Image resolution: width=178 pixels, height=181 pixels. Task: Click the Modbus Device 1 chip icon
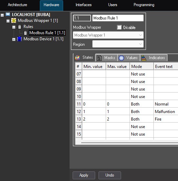(x=19, y=39)
